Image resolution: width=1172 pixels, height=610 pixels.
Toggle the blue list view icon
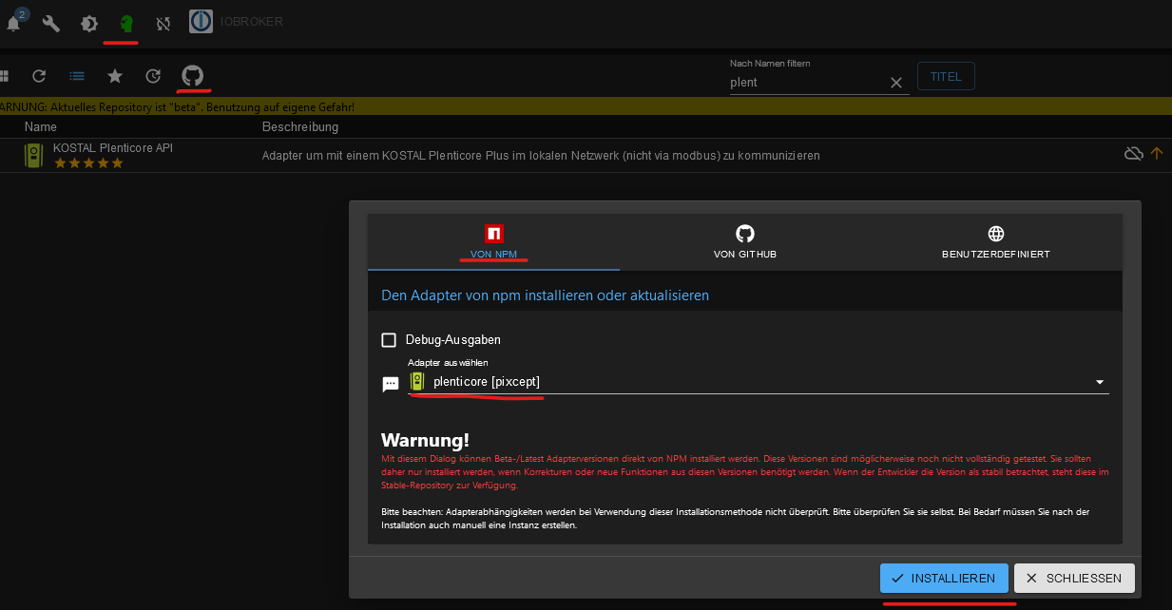pos(77,76)
